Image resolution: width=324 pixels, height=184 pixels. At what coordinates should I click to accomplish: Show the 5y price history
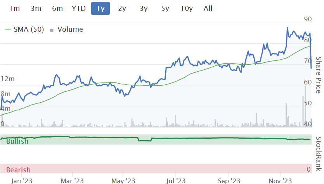click(165, 9)
